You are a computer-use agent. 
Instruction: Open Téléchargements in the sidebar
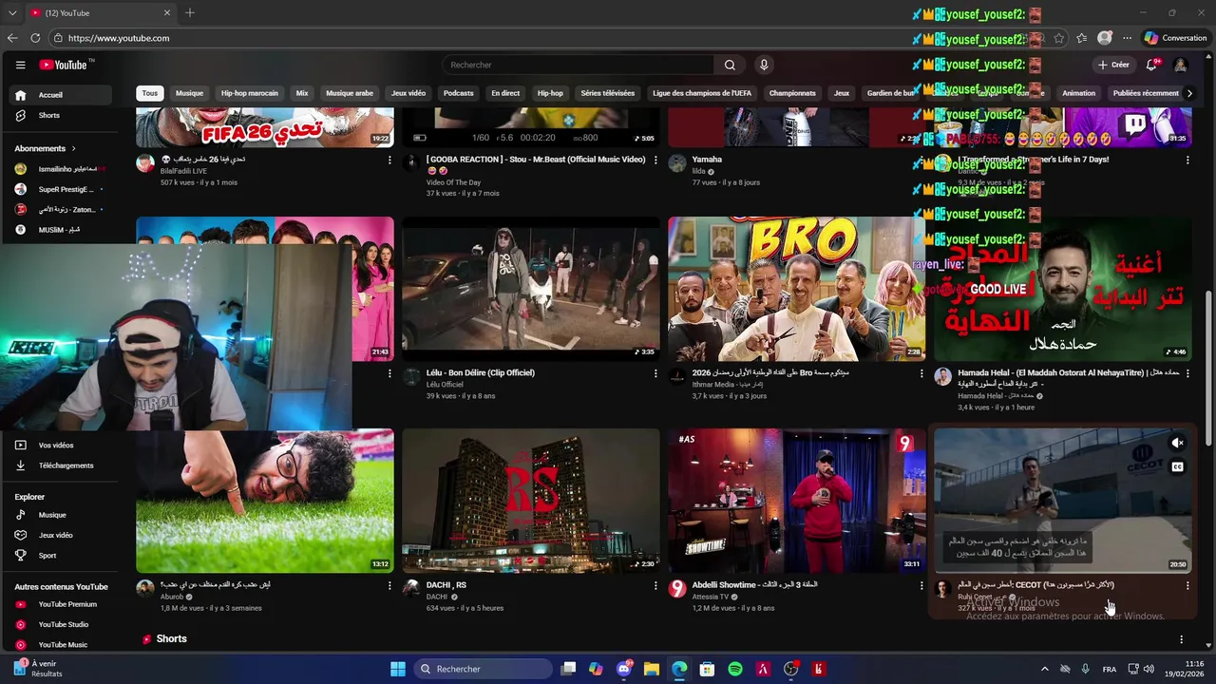(x=59, y=465)
